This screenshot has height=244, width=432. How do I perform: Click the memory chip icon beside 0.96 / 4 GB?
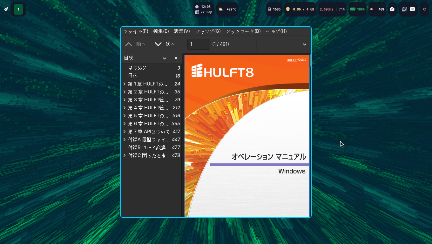[x=288, y=9]
